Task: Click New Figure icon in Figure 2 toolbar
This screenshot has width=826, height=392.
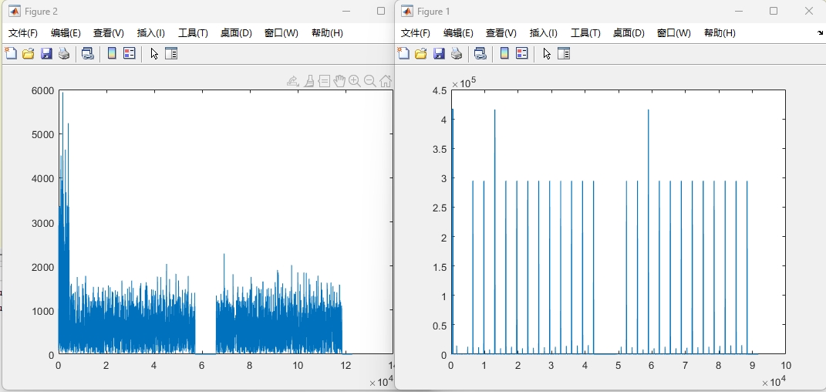Action: coord(11,53)
